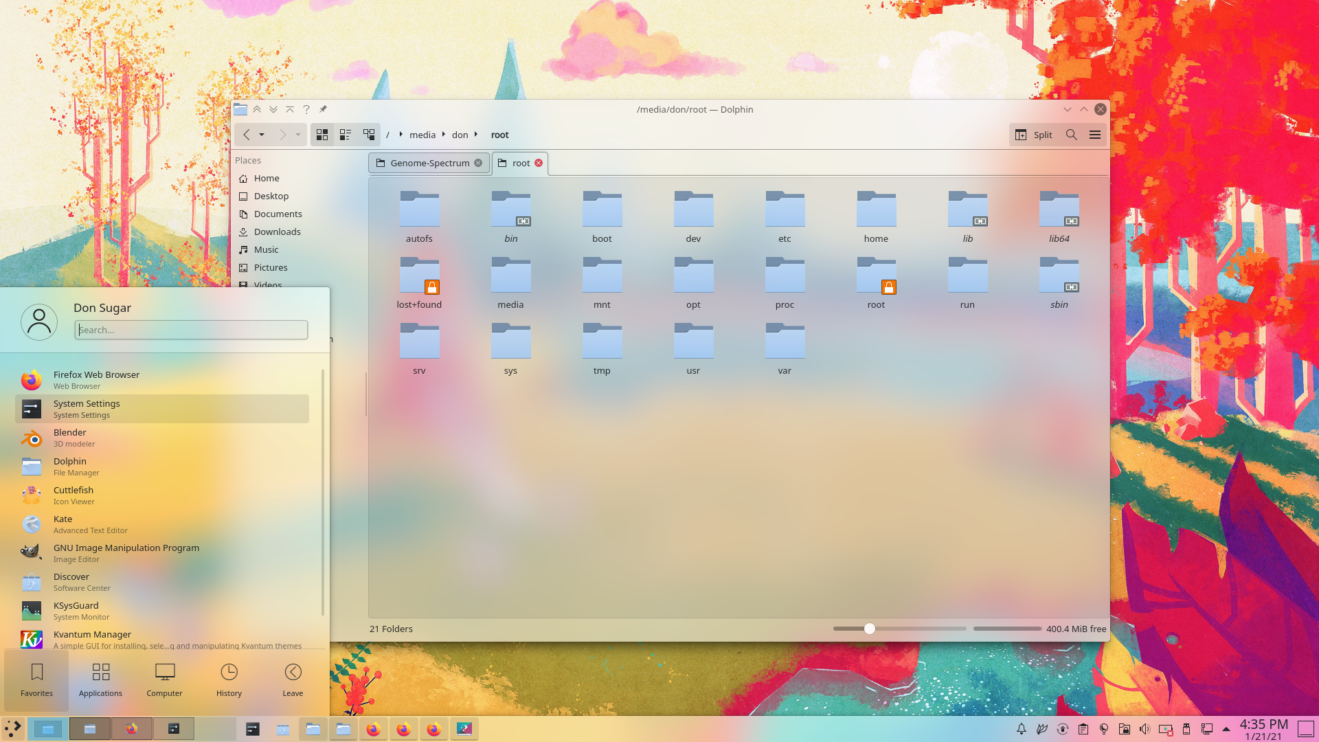This screenshot has width=1319, height=742.
Task: Select the root tab
Action: [520, 163]
